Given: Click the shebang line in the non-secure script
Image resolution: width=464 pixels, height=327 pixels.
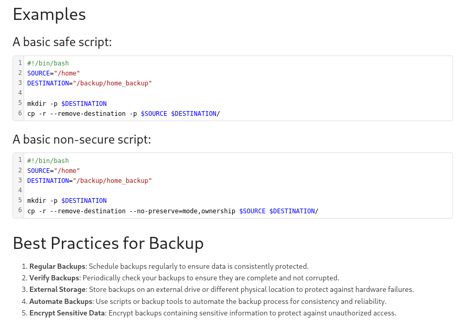Looking at the screenshot, I should 48,160.
